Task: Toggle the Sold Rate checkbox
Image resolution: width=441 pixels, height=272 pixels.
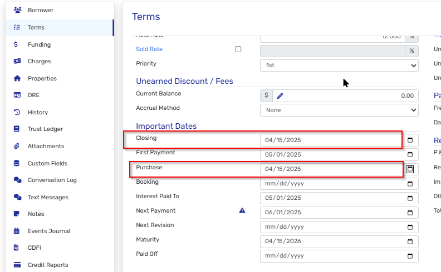Action: pyautogui.click(x=238, y=49)
